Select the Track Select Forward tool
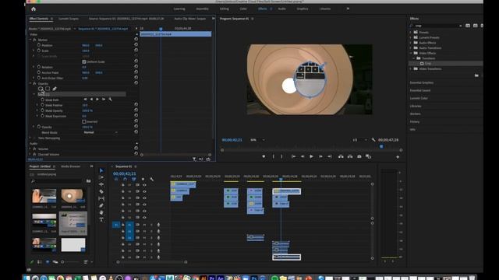 tap(101, 177)
